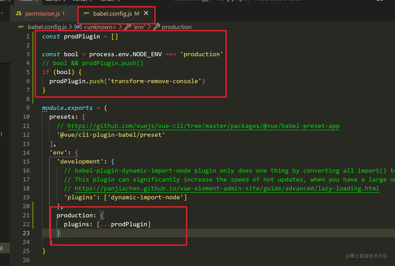Viewport: 395px width, 266px height.
Task: Click the 'env' key on line 14
Action: coord(58,153)
